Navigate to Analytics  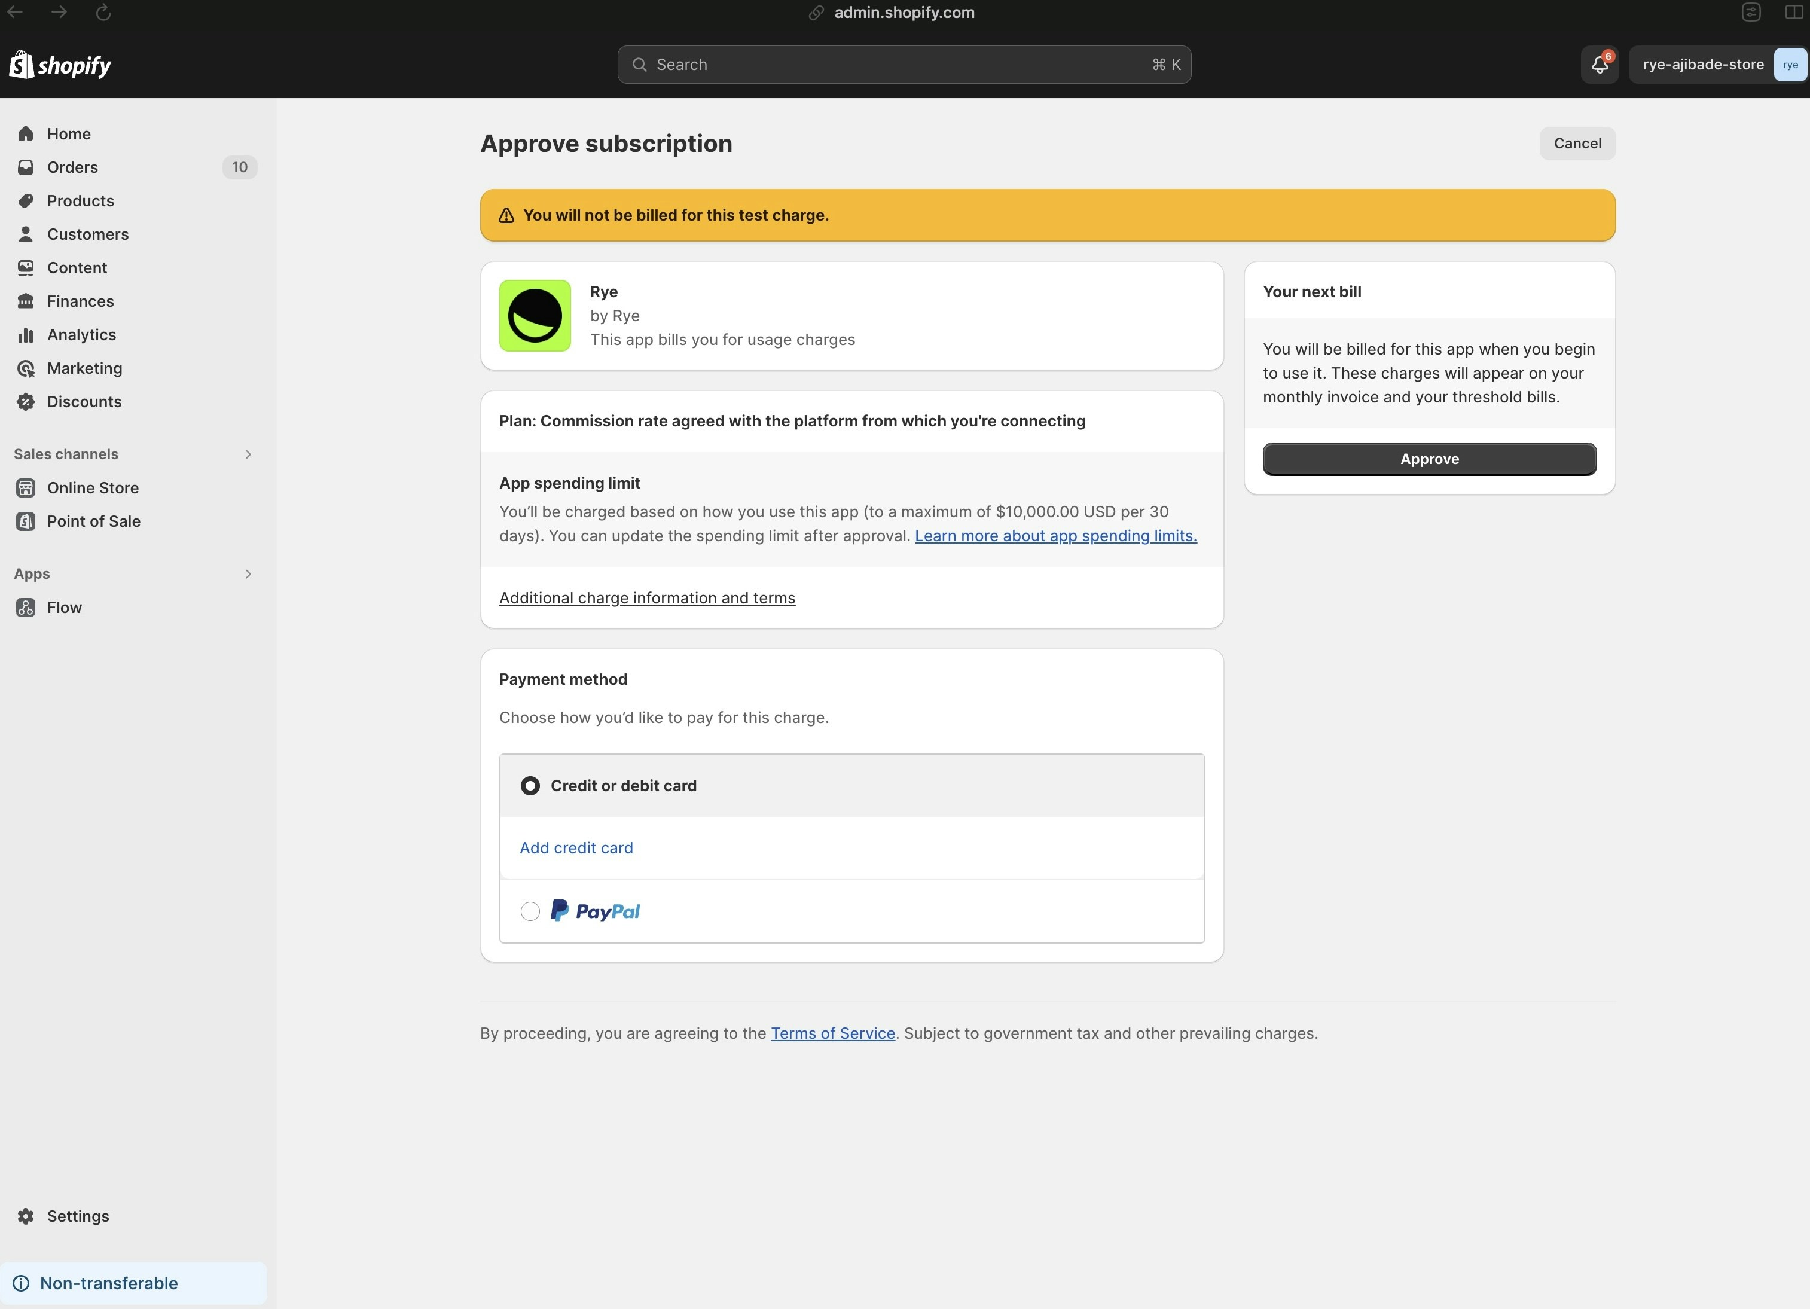(x=81, y=334)
